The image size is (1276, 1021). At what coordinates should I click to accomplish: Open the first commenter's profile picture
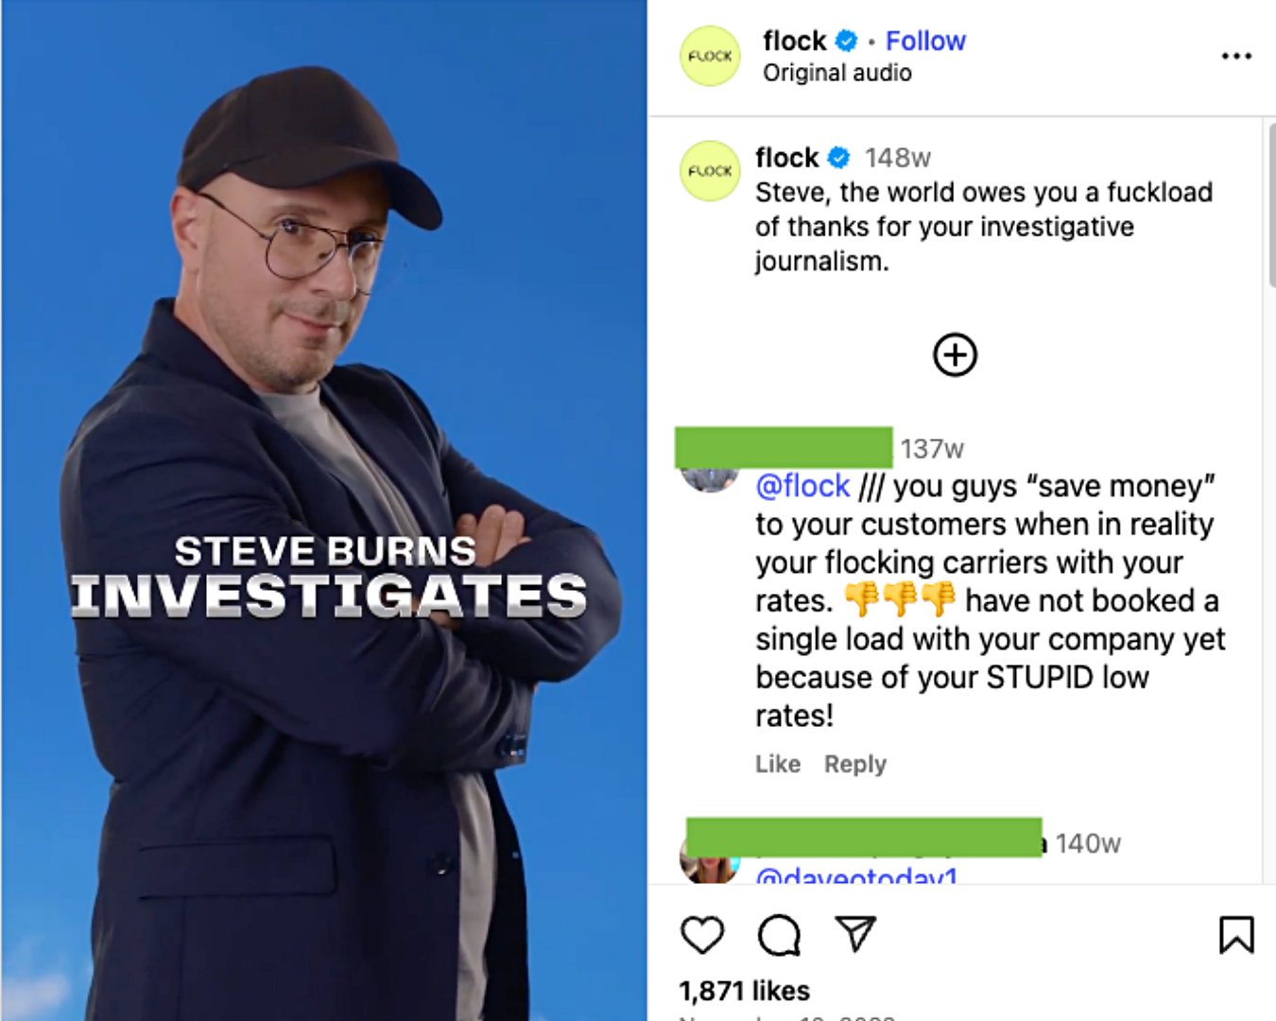tap(709, 478)
